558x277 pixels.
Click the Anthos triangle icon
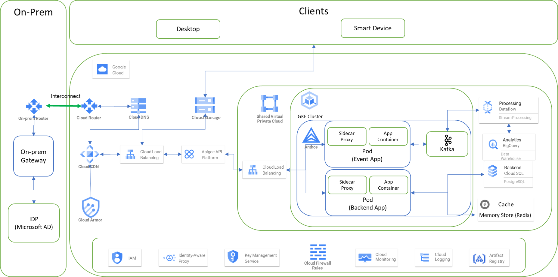[311, 135]
